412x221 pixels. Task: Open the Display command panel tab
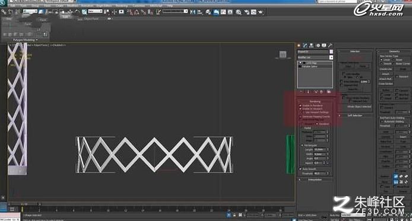click(x=324, y=46)
